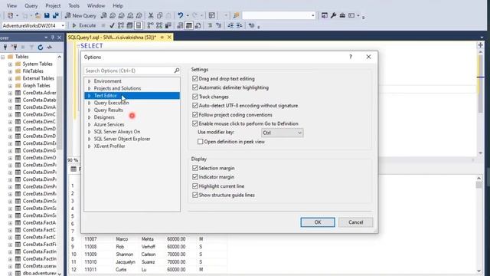Viewport: 490px width, 276px height.
Task: Click the Open File folder icon
Action: tap(38, 15)
